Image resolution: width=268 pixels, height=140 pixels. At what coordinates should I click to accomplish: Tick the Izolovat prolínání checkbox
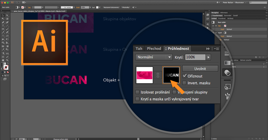click(x=137, y=92)
